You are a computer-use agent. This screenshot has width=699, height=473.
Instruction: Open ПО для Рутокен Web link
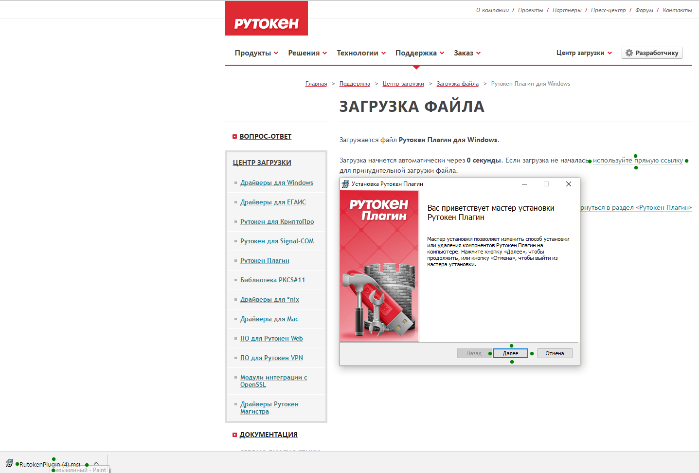[271, 338]
